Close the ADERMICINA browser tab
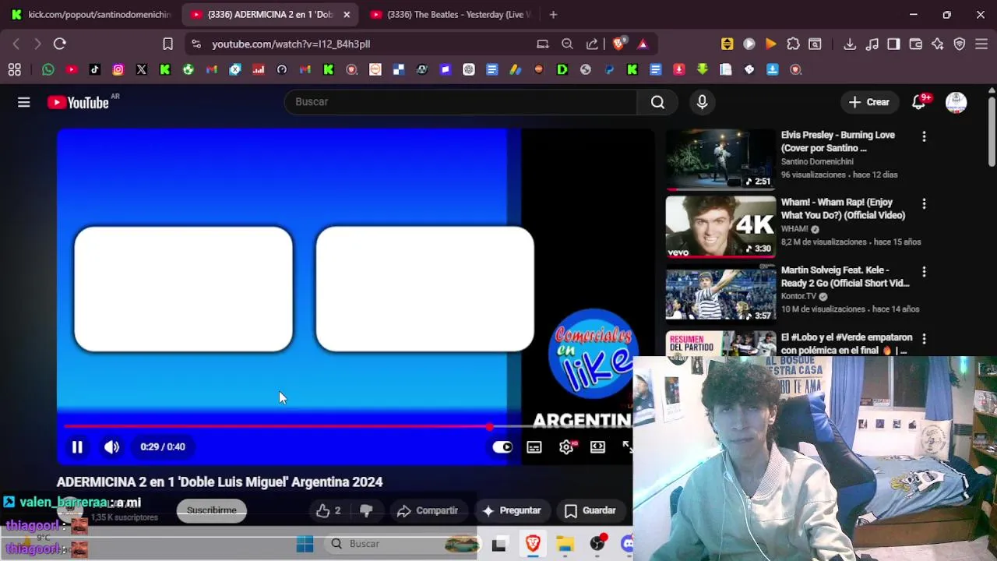 [347, 14]
